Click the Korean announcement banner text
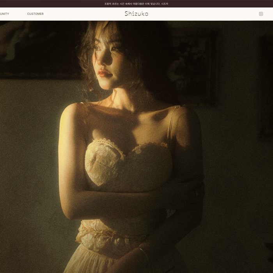The width and height of the screenshot is (273, 273). [136, 4]
